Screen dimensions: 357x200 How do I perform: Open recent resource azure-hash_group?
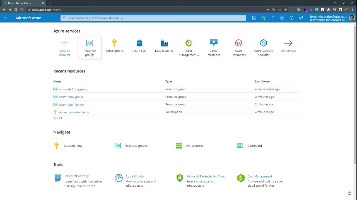pyautogui.click(x=71, y=97)
